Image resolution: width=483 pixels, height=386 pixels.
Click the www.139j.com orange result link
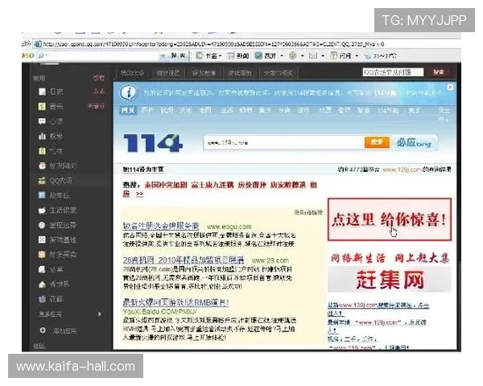pos(402,170)
